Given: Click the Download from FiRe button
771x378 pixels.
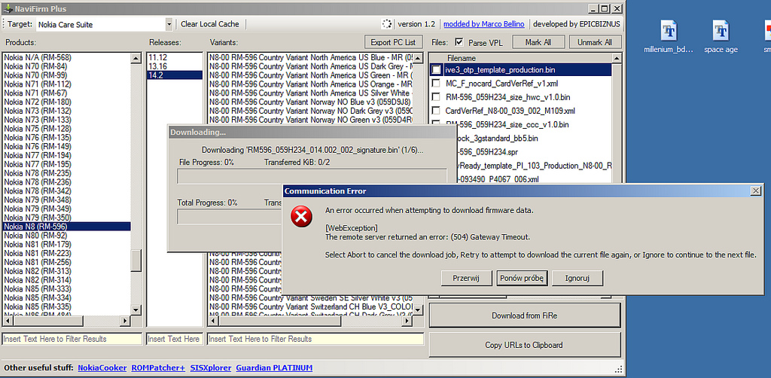Looking at the screenshot, I should click(x=525, y=316).
